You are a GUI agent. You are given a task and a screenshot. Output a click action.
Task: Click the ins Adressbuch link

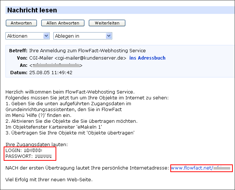point(147,58)
